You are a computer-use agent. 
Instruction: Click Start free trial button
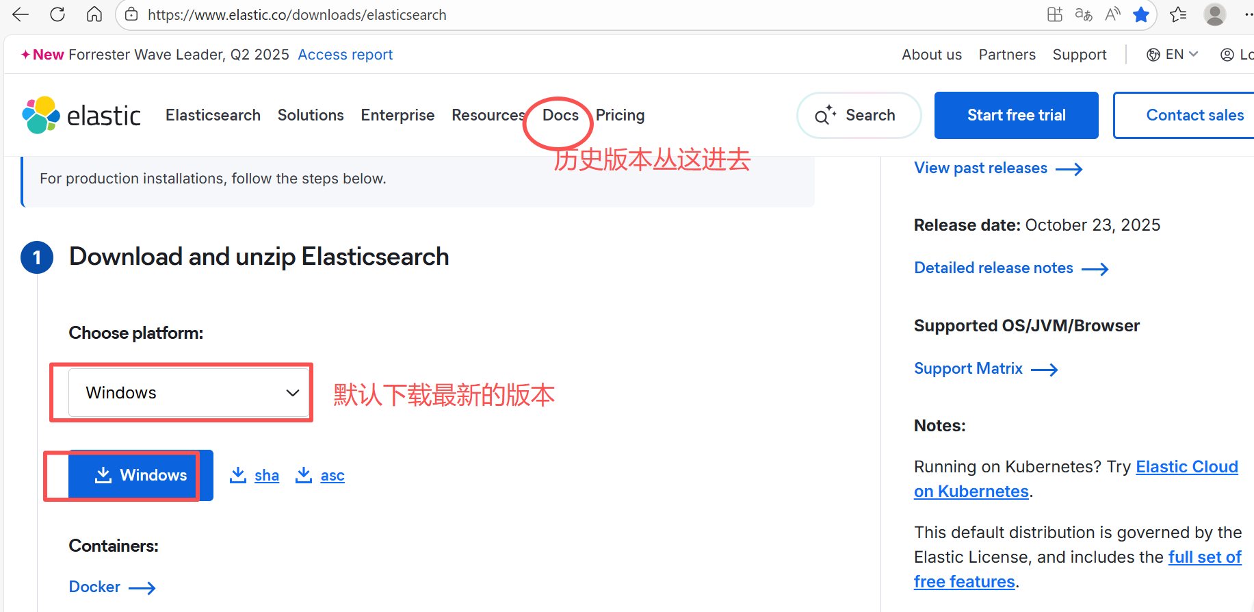(x=1017, y=115)
